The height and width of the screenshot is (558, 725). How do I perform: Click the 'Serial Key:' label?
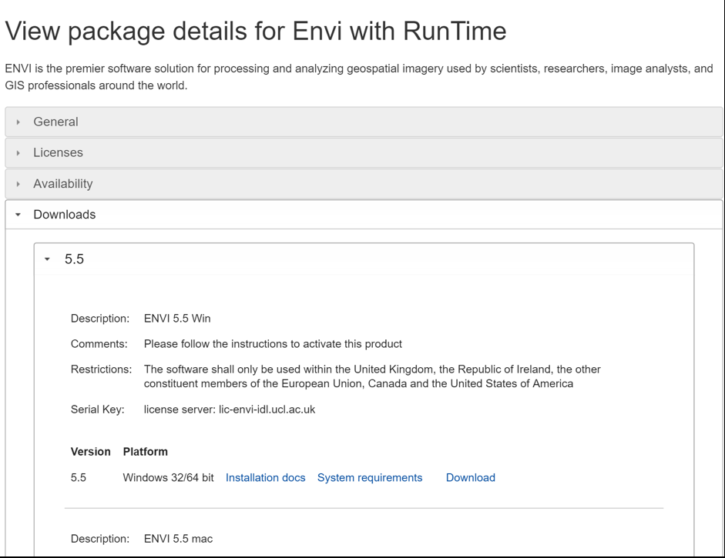[98, 409]
